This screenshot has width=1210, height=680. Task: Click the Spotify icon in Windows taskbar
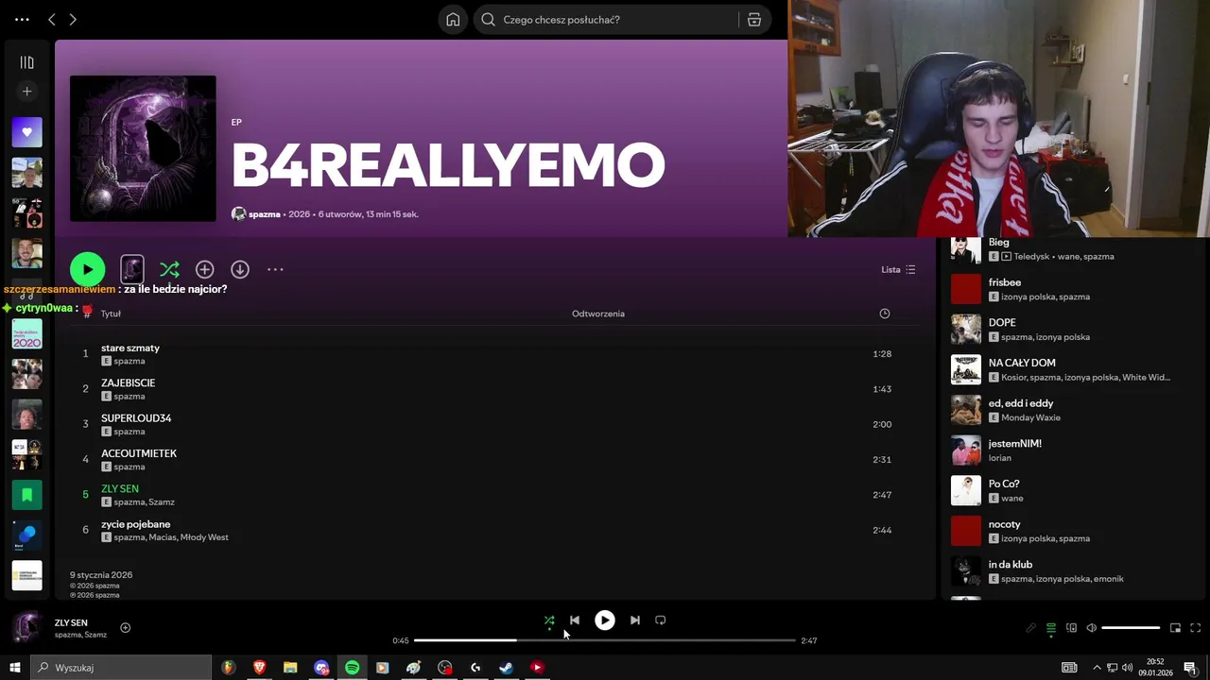[x=352, y=668]
